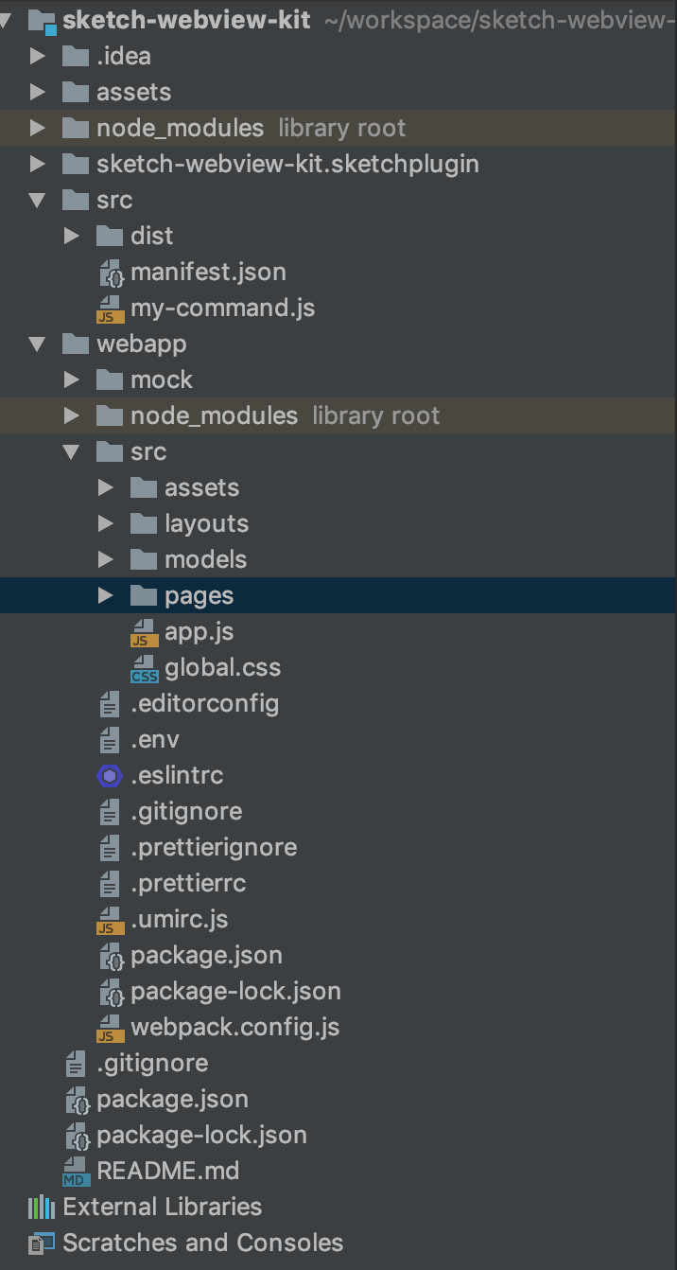Select webpack.config.js file name
The height and width of the screenshot is (1270, 677).
click(234, 1027)
